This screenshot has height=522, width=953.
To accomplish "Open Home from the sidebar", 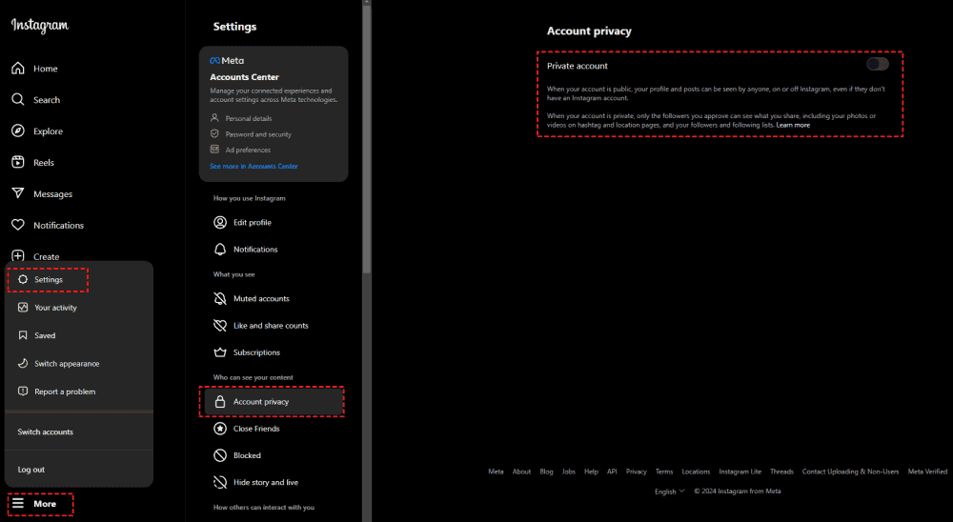I will [18, 69].
